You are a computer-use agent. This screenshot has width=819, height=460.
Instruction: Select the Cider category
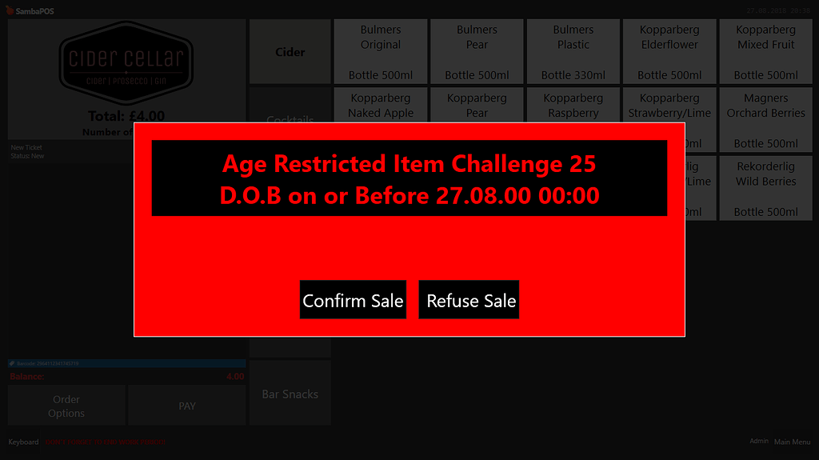point(290,52)
